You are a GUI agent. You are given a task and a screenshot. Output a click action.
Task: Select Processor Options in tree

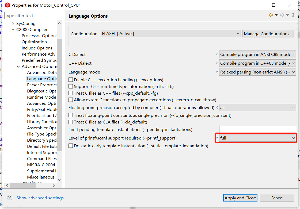click(39, 36)
